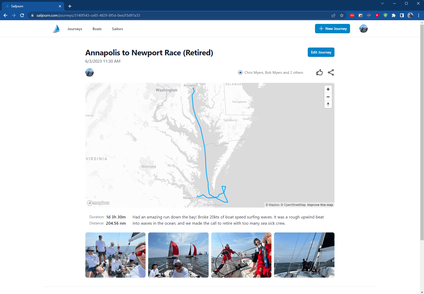This screenshot has width=424, height=294.
Task: Click the green shield extension icon
Action: pos(385,15)
